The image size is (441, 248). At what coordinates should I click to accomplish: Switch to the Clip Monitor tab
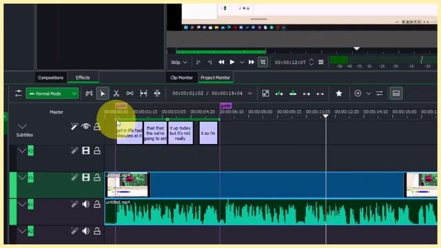click(x=181, y=78)
